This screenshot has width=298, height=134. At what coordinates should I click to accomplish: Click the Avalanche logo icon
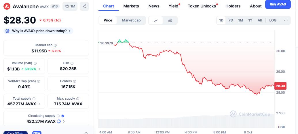pyautogui.click(x=7, y=6)
